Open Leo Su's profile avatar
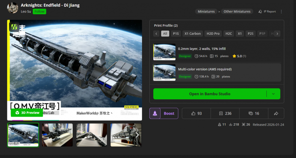 (x=13, y=8)
